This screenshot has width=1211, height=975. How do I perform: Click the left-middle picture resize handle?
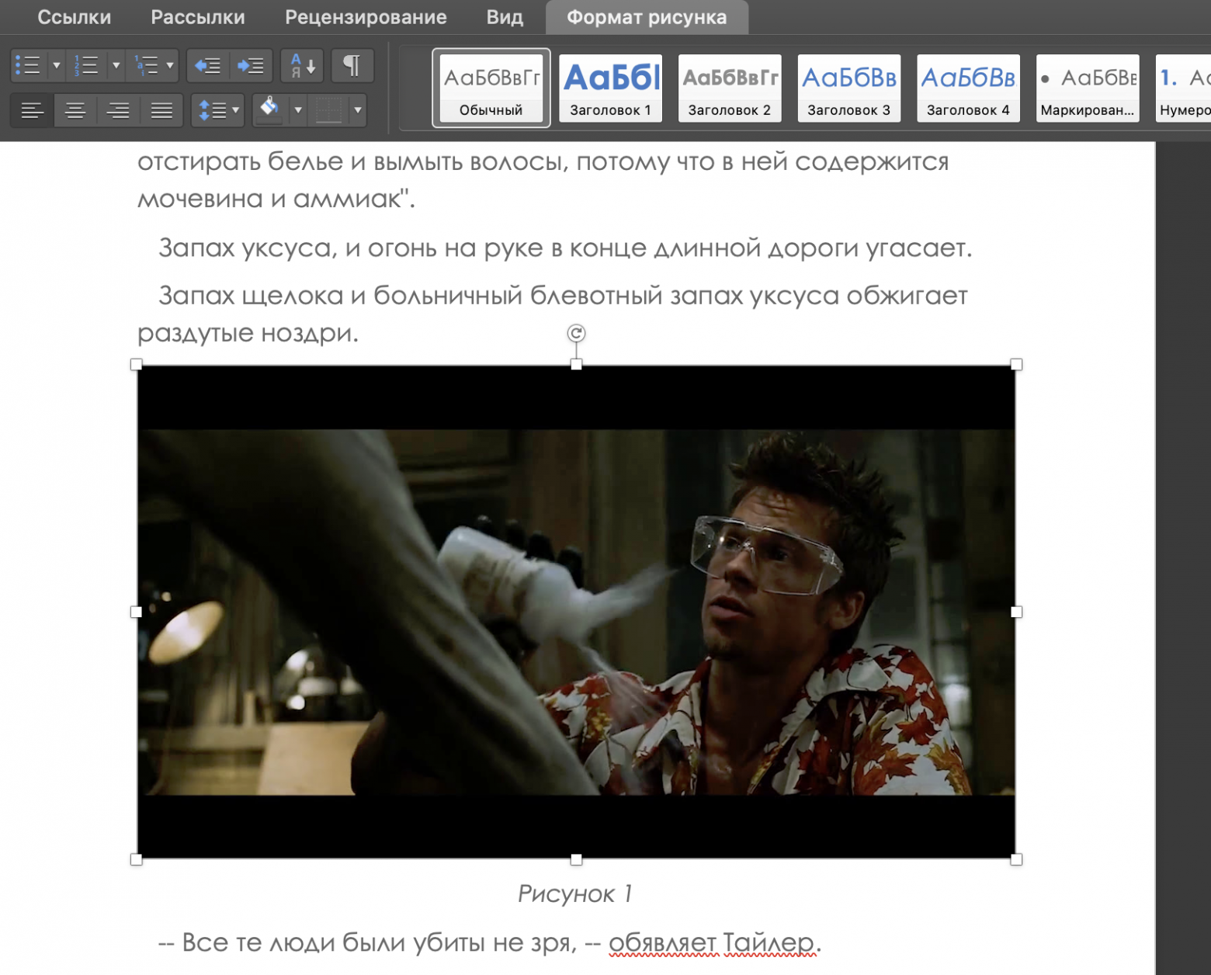pos(137,612)
